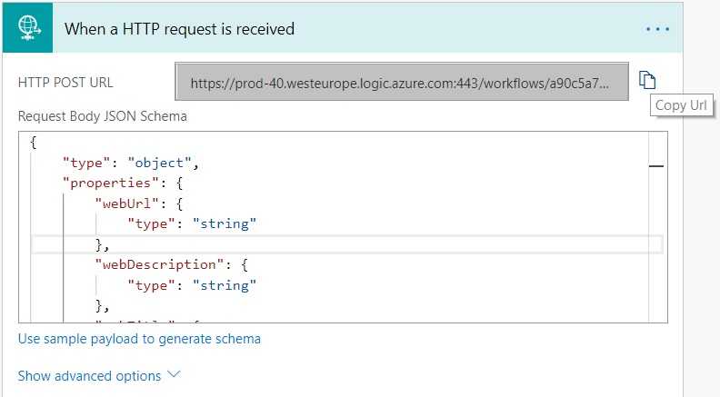Click the opening brace on the first schema line
This screenshot has width=720, height=397.
pos(33,143)
